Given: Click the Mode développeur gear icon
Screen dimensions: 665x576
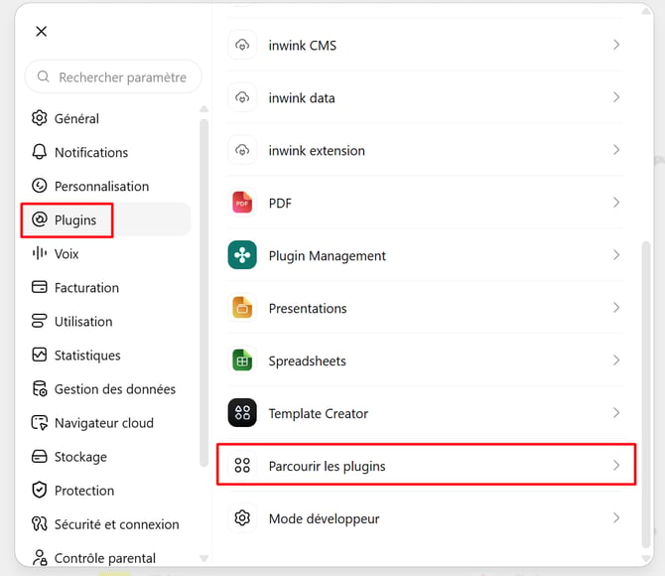Looking at the screenshot, I should pyautogui.click(x=242, y=517).
